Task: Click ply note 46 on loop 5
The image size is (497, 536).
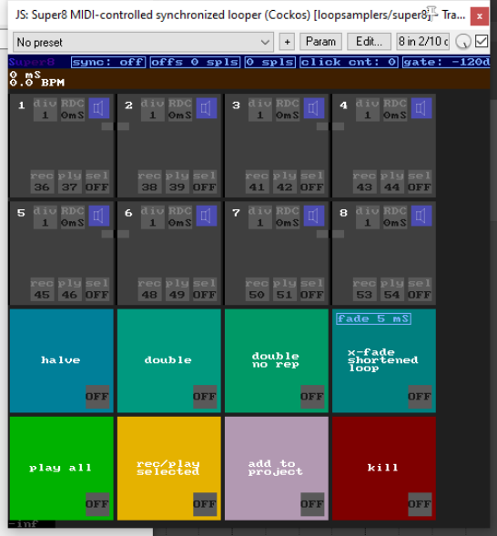Action: (70, 289)
